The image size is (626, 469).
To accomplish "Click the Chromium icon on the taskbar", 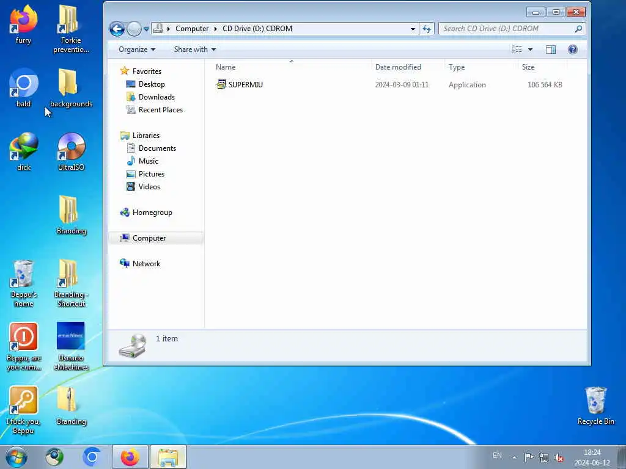I will click(92, 457).
